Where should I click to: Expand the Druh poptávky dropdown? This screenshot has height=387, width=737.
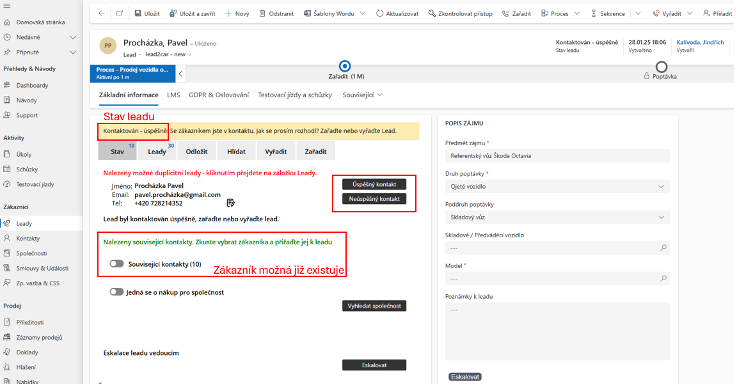coord(662,187)
